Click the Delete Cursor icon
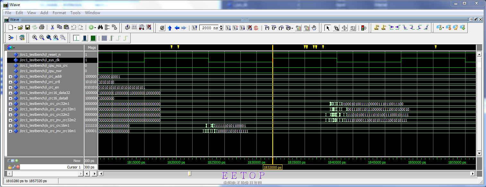The height and width of the screenshot is (187, 486). click(384, 28)
